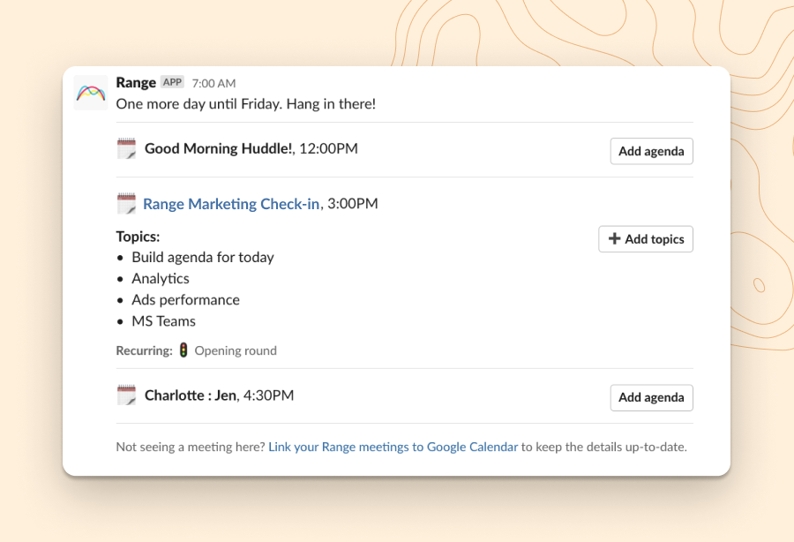Click the "Ads performance" topic
The image size is (794, 542).
coord(185,300)
